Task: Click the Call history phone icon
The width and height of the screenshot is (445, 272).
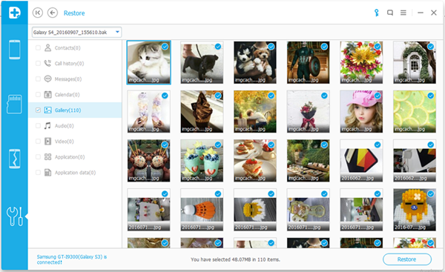Action: [47, 63]
